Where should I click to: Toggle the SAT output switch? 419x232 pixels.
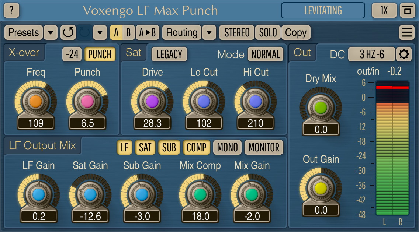point(145,147)
